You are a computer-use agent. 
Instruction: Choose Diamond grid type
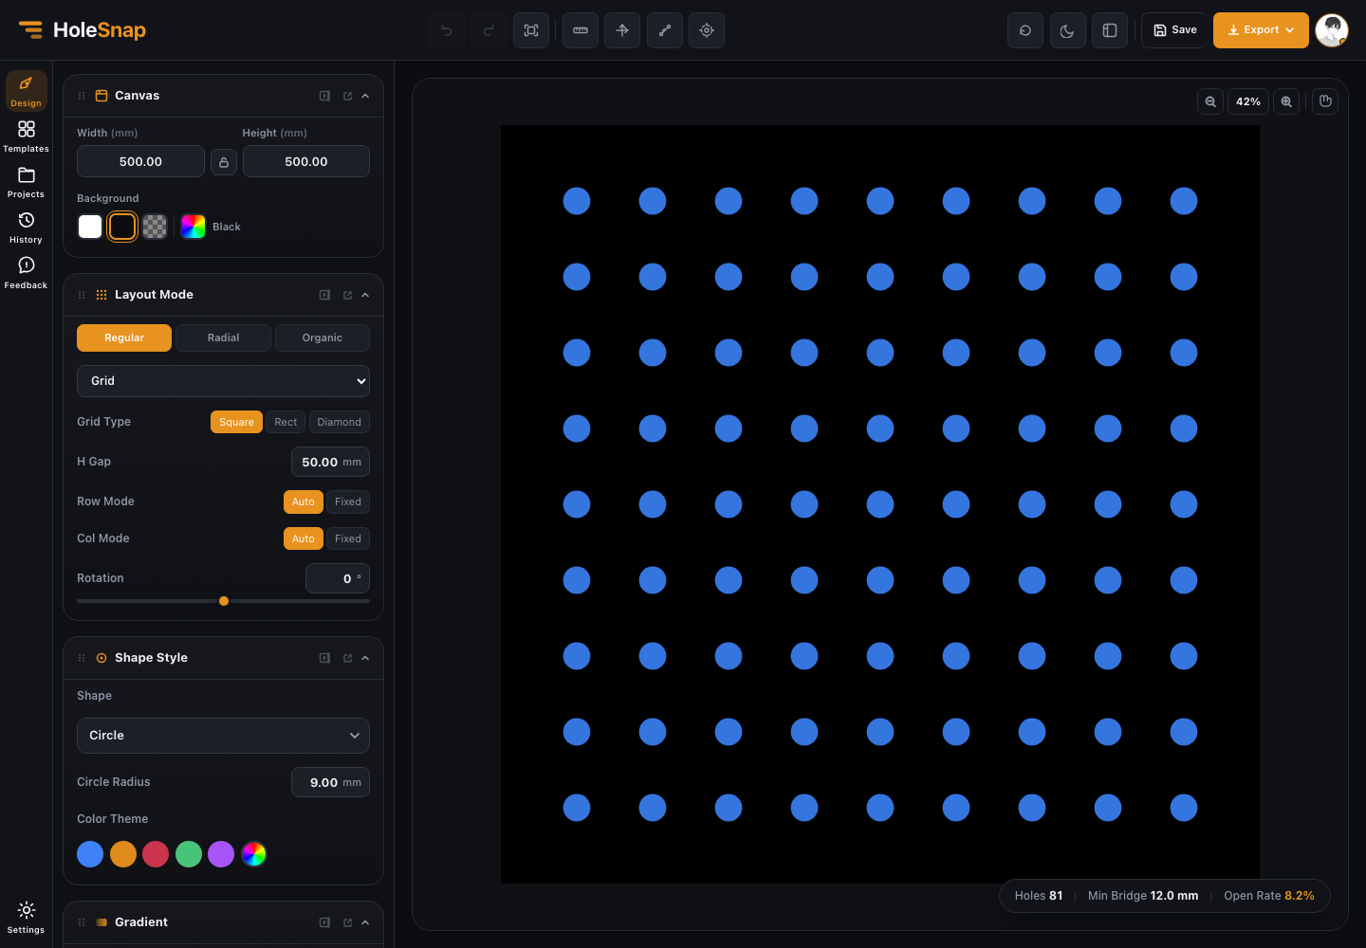click(x=339, y=422)
